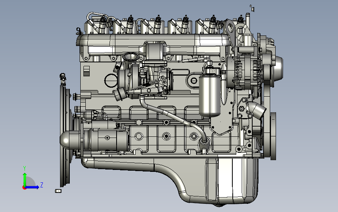This screenshot has width=338, height=212.
Task: Select the flywheel disc
Action: 65,136
